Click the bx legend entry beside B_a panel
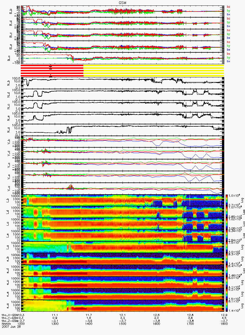The image size is (245, 335). point(229,61)
